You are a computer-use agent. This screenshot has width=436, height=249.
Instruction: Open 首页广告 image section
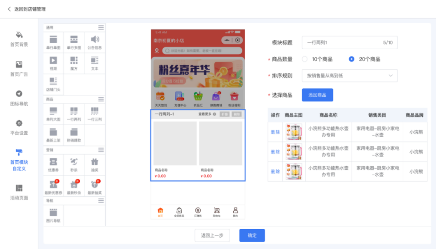point(19,69)
